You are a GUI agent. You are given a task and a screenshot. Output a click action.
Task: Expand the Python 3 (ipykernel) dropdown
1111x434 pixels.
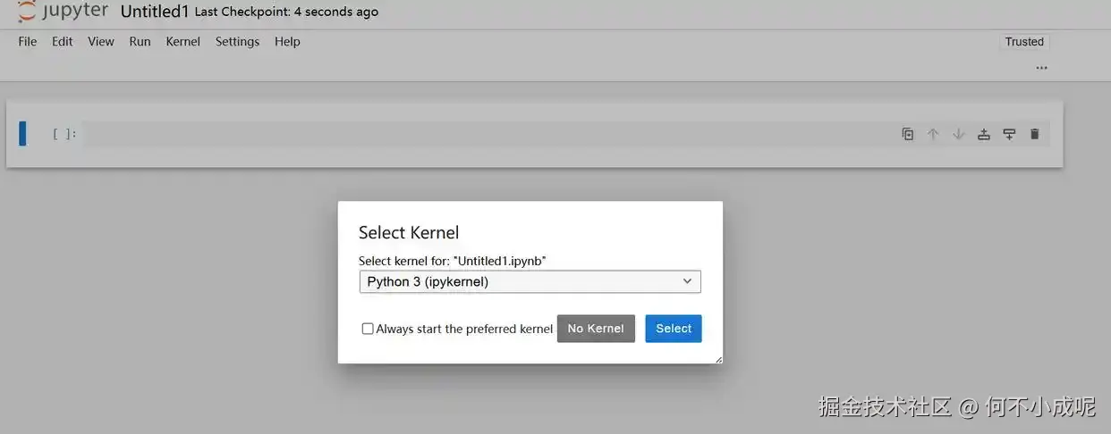coord(530,281)
